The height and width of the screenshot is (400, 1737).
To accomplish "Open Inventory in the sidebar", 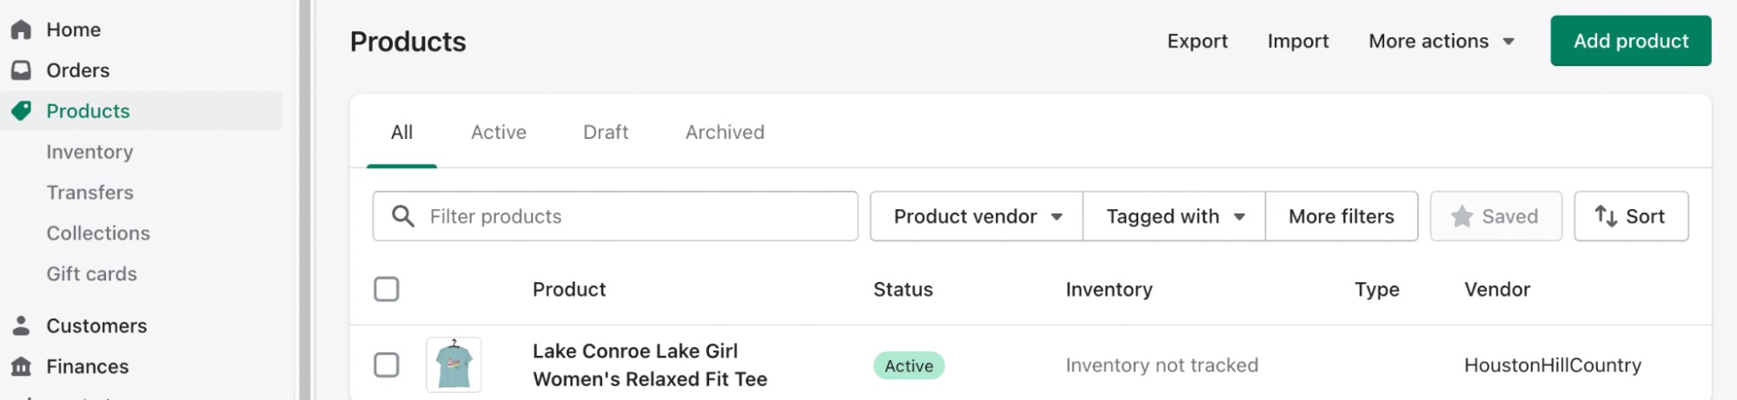I will coord(90,152).
